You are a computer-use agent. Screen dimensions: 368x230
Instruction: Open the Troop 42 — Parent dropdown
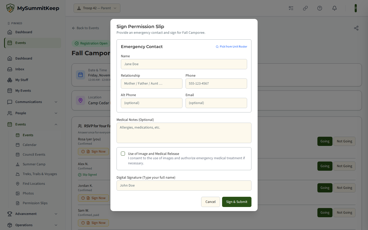[97, 8]
